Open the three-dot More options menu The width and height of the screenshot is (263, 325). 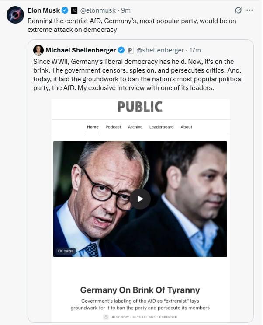(x=250, y=10)
